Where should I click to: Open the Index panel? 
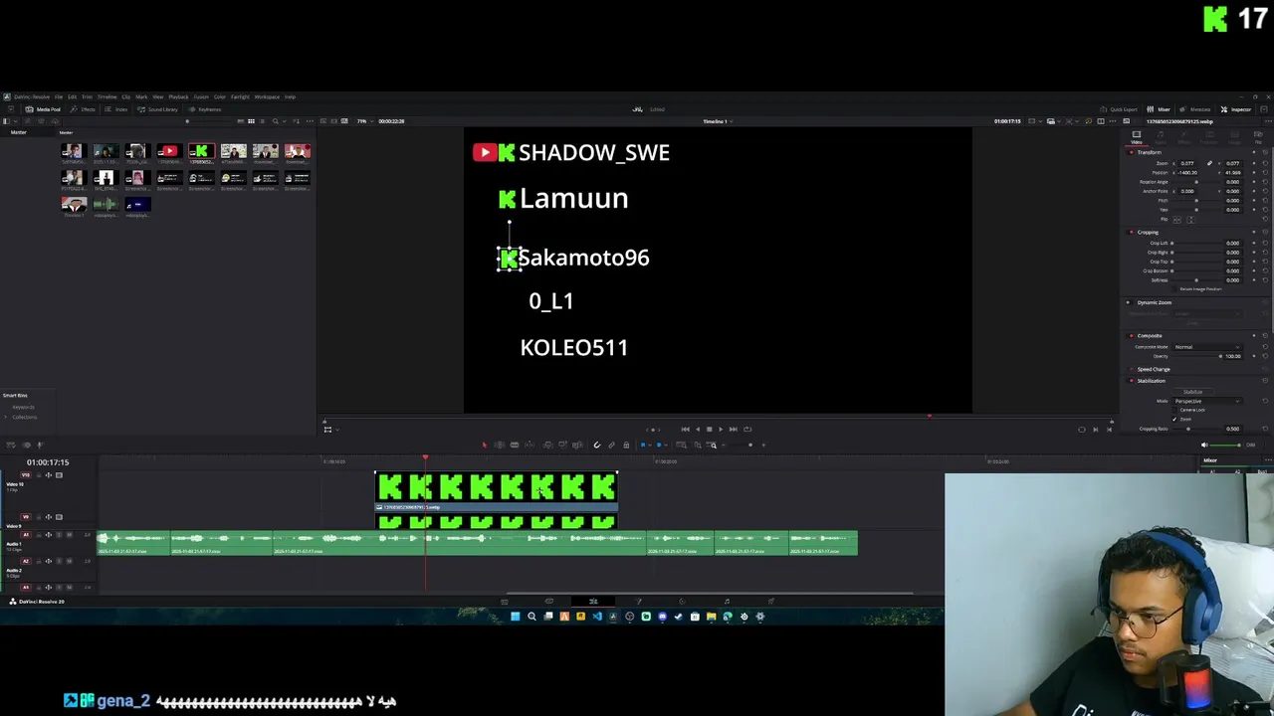point(115,109)
